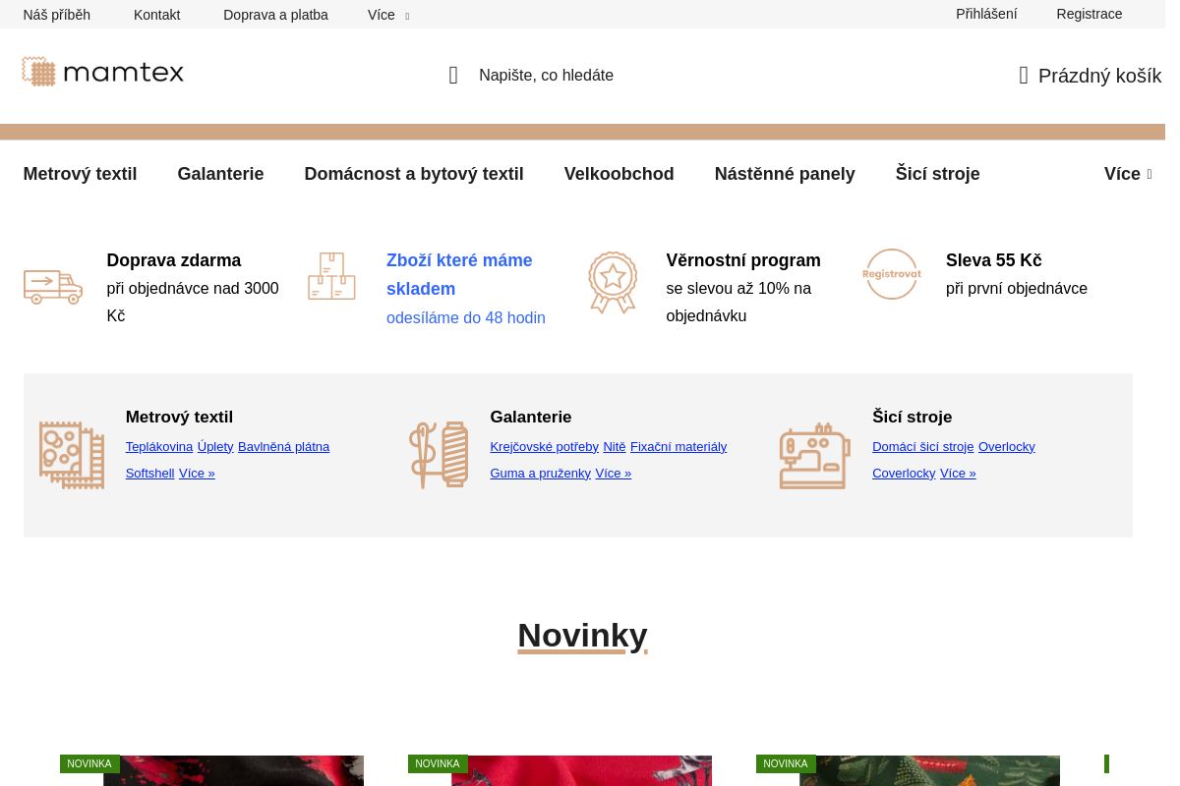
Task: Click the needle and thread Galanterie icon
Action: pyautogui.click(x=439, y=455)
